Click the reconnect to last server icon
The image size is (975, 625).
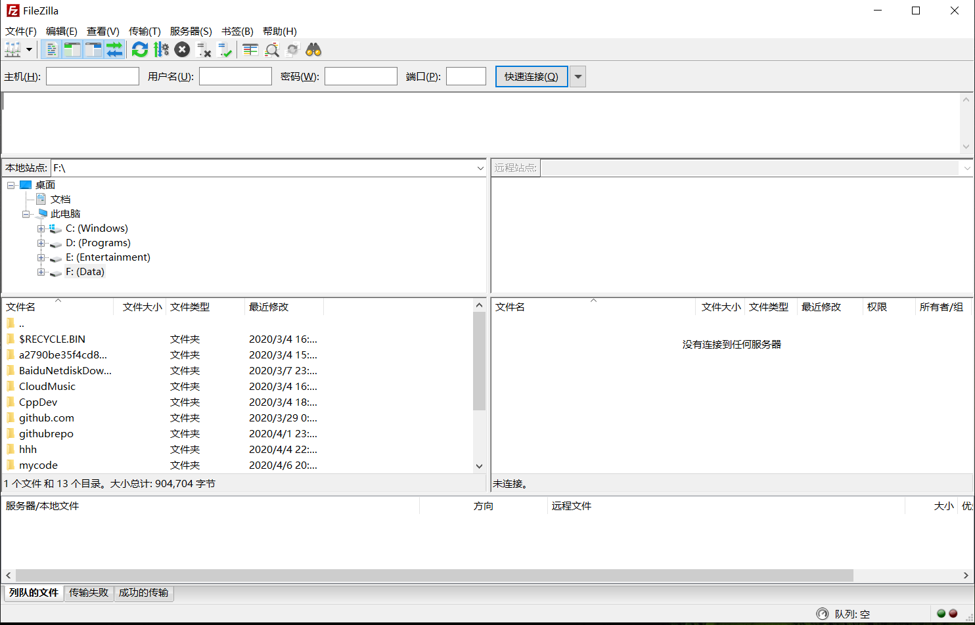coord(225,50)
